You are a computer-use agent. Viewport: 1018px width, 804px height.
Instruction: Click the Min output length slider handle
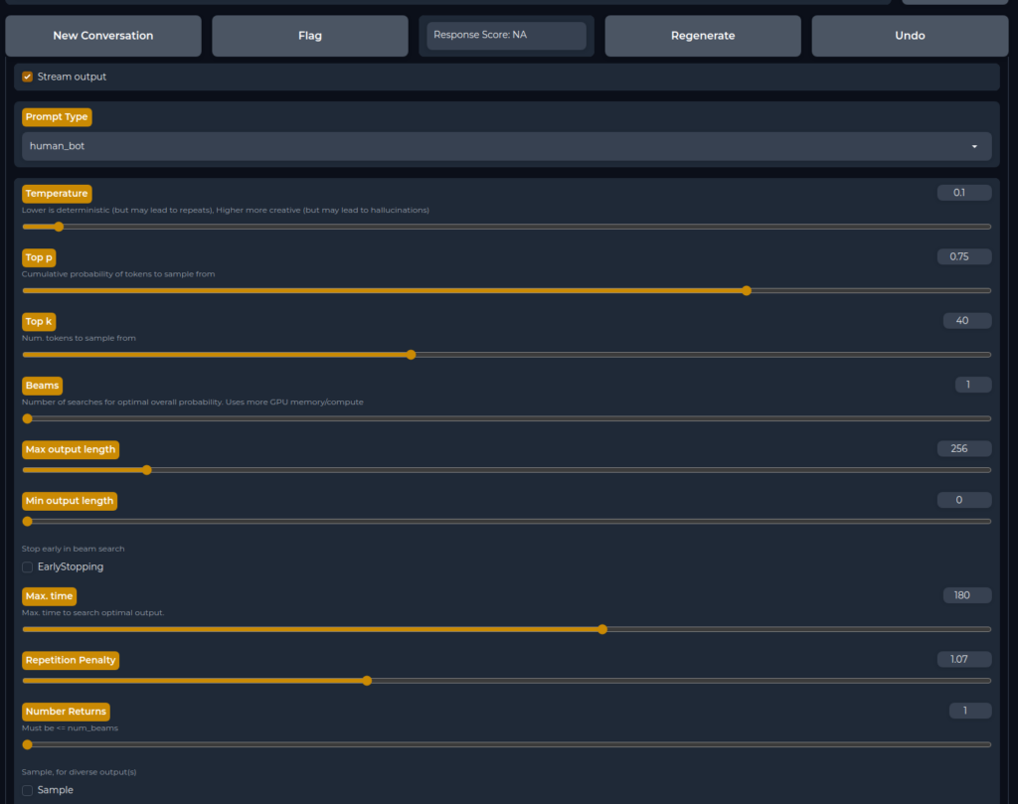click(x=26, y=521)
